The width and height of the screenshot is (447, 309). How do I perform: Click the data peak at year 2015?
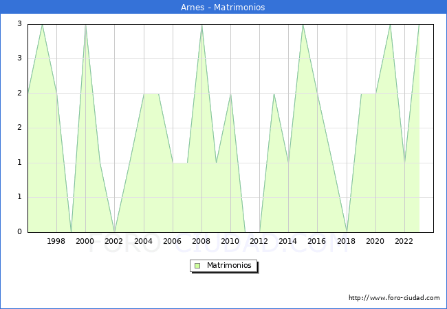pyautogui.click(x=303, y=25)
